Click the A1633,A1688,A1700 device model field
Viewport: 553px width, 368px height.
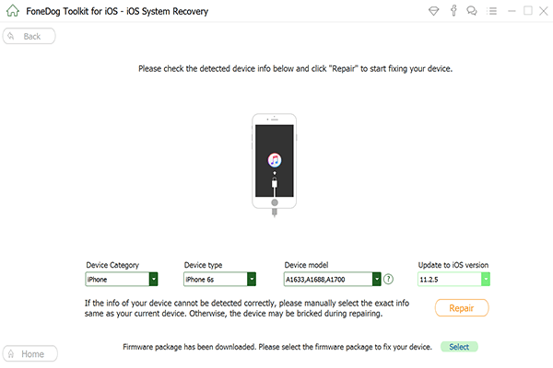[x=327, y=279]
